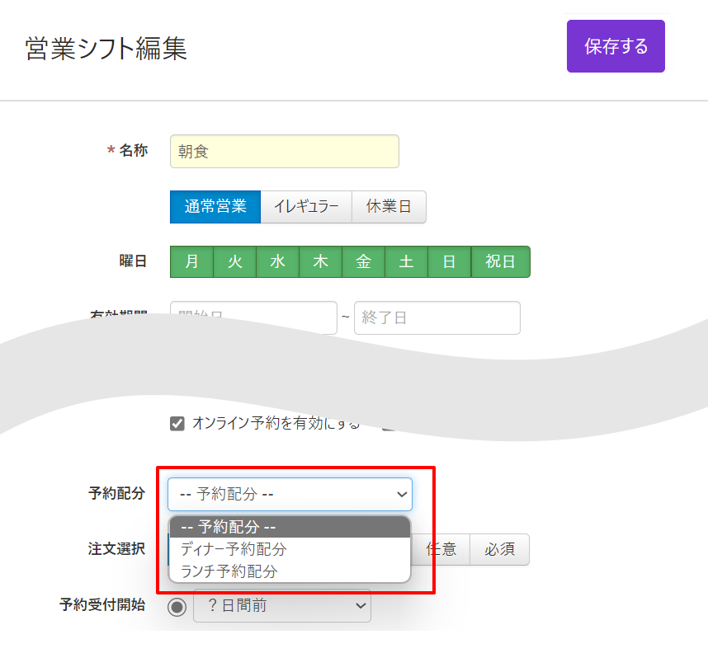Select the 予約受付開始 radio button
Image resolution: width=708 pixels, height=672 pixels.
(177, 606)
